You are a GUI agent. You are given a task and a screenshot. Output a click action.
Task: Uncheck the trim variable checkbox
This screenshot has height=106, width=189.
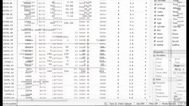(155, 19)
